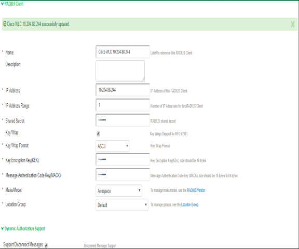Image resolution: width=299 pixels, height=249 pixels.
Task: Focus the IP Address Range field
Action: click(123, 105)
